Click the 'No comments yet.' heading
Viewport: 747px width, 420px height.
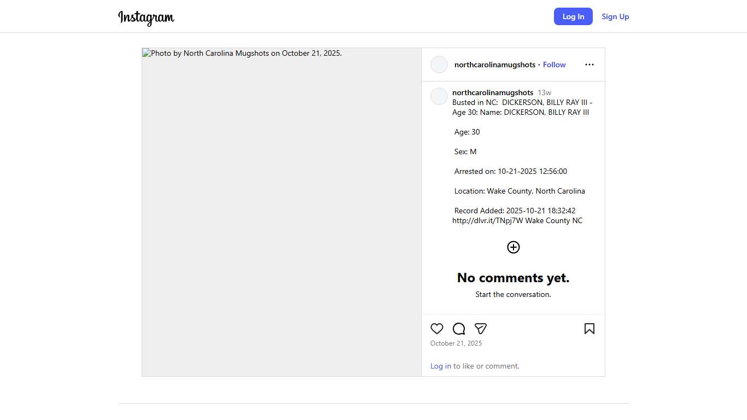tap(513, 278)
